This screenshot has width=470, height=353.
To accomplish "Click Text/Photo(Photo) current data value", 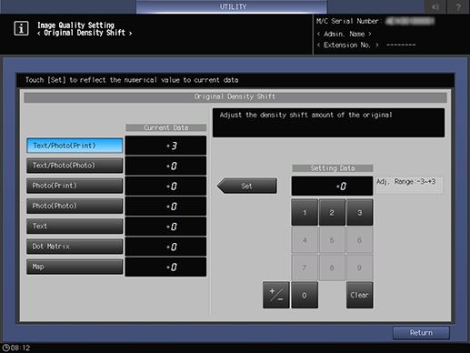I will tap(165, 166).
